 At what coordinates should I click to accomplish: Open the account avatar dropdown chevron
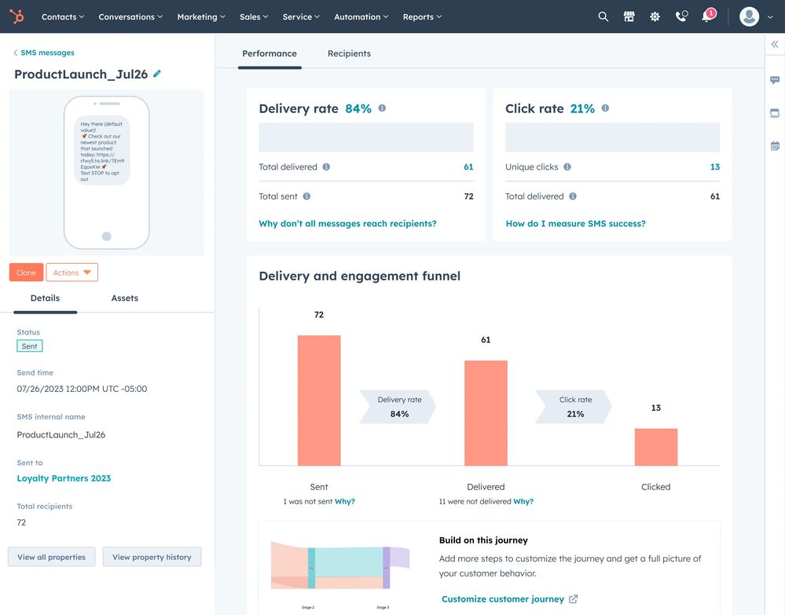click(x=769, y=16)
